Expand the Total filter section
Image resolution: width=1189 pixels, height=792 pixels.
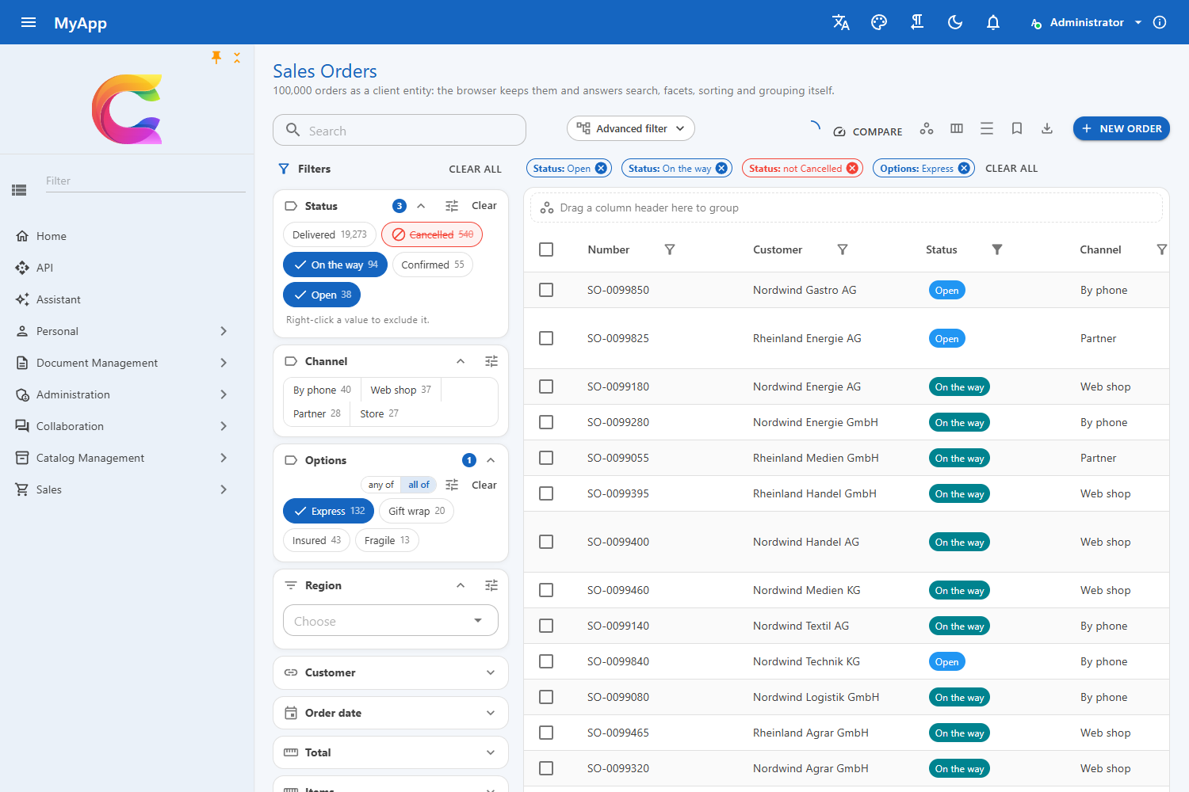point(391,752)
